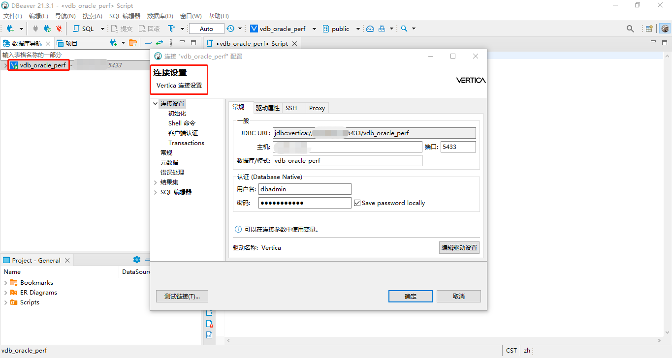Click link with editor arrows icon
The width and height of the screenshot is (672, 358).
[x=160, y=43]
